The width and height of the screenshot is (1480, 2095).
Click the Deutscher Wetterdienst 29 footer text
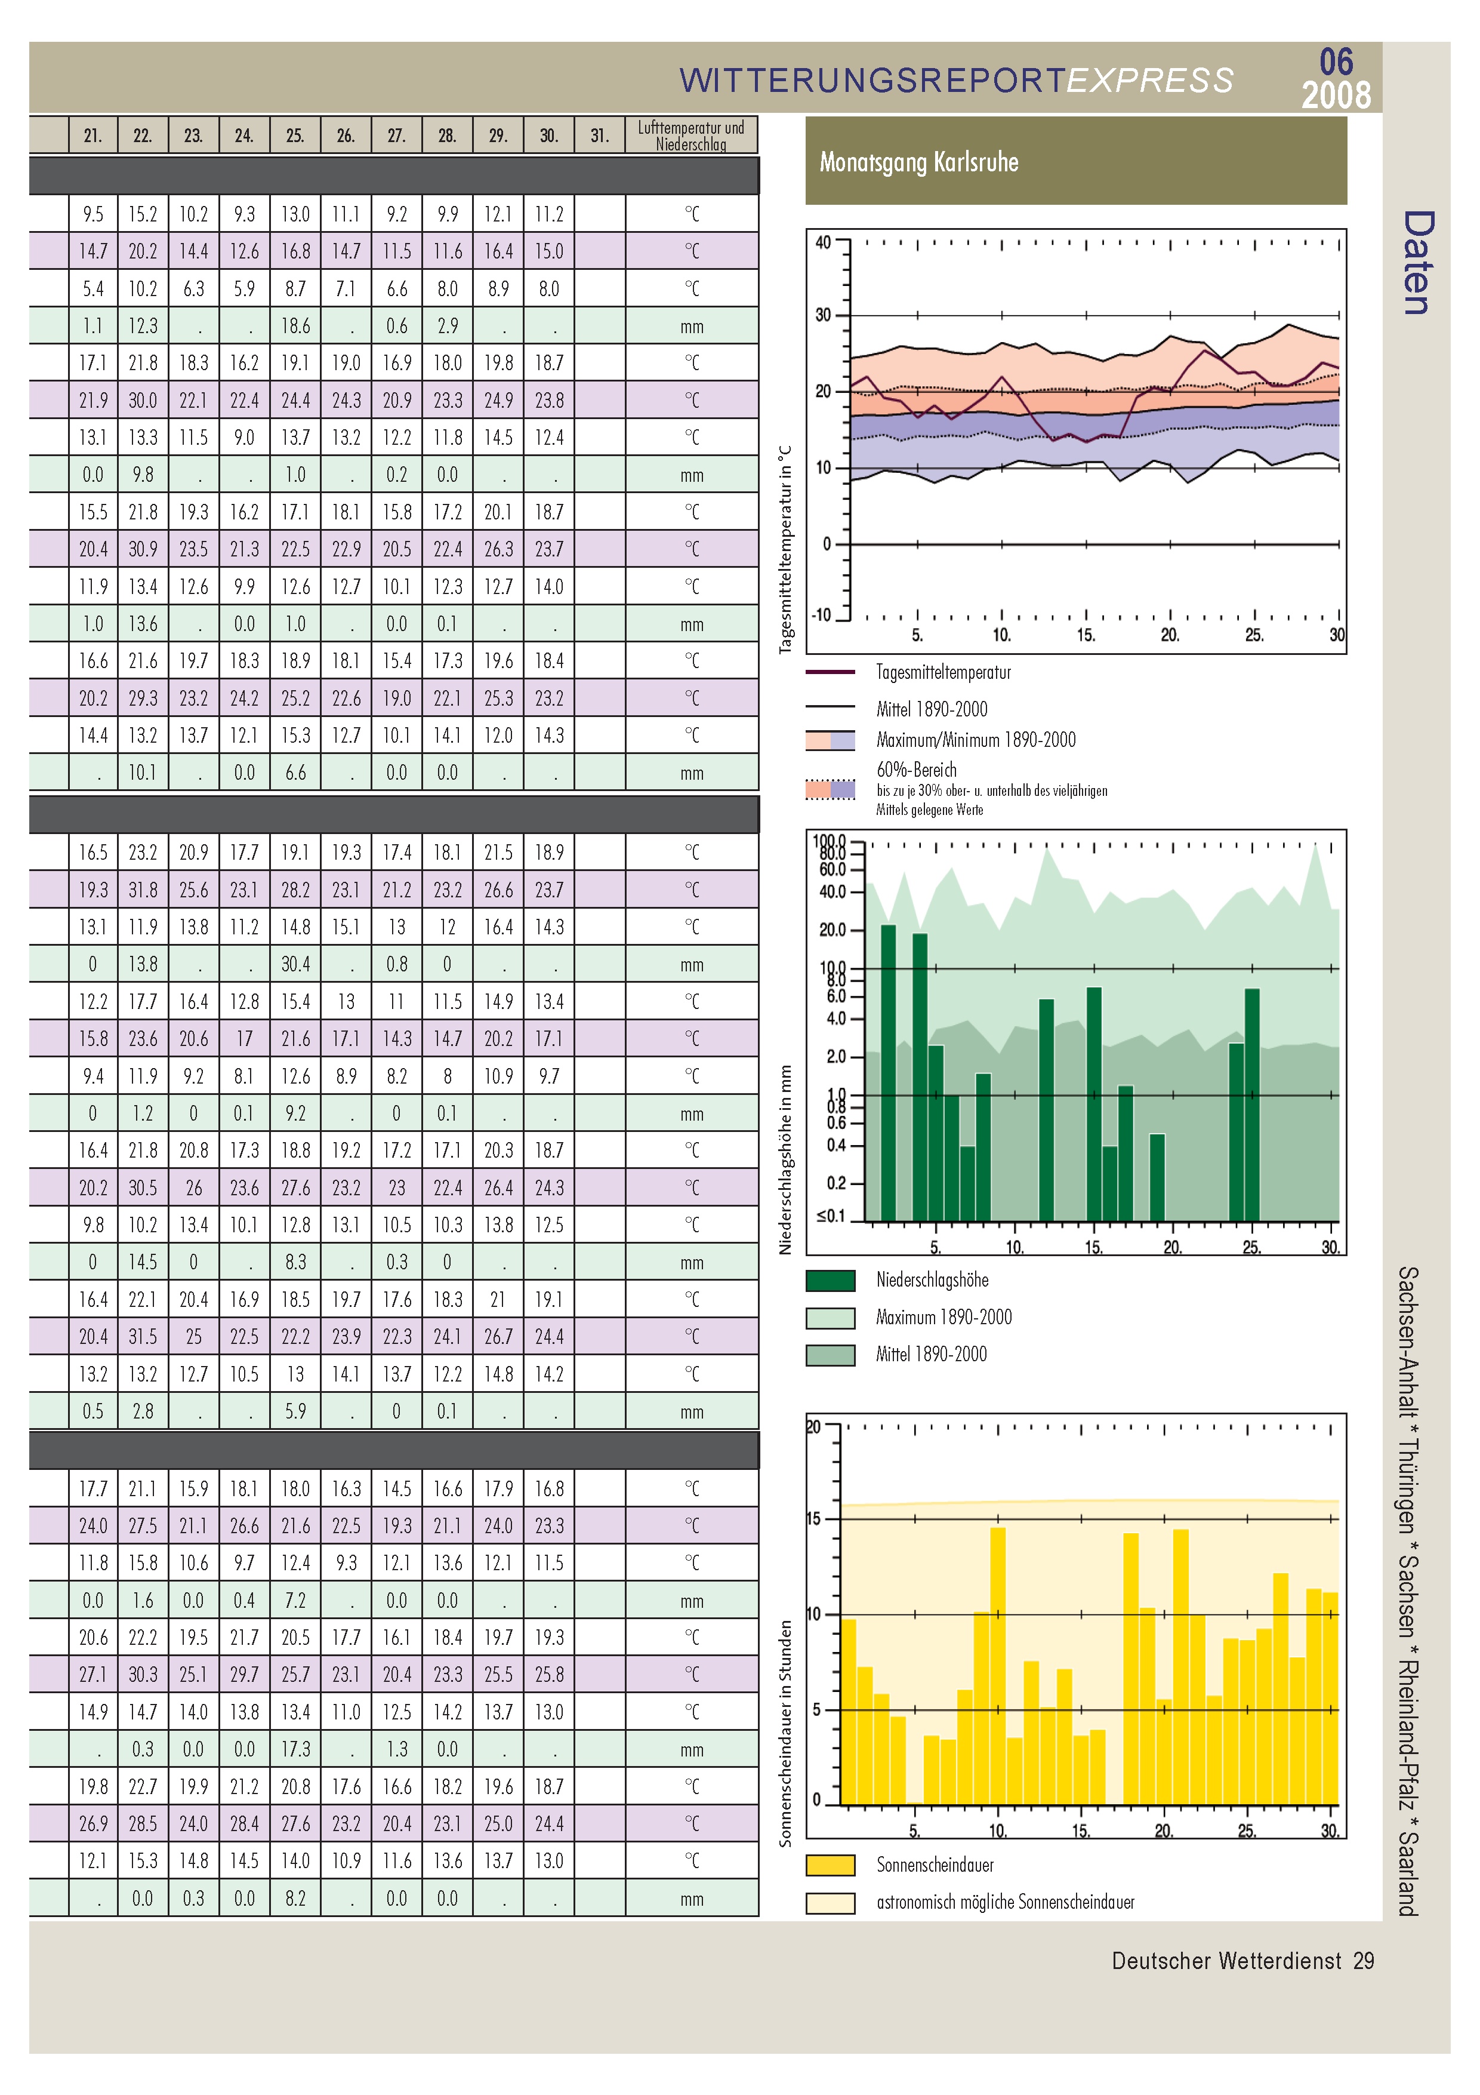(x=1242, y=1960)
